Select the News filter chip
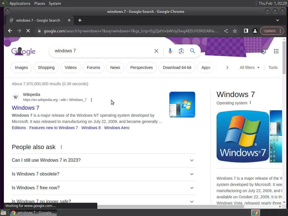 click(x=115, y=67)
